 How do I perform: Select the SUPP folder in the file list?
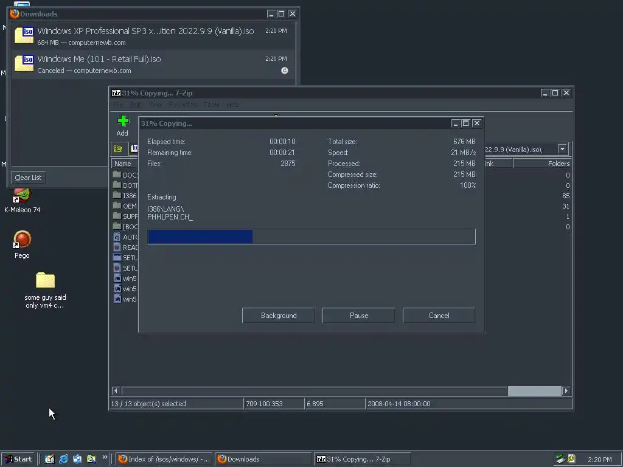point(125,216)
